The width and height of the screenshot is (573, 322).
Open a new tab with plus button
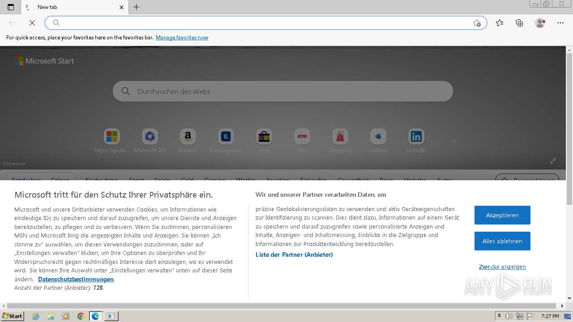tap(137, 7)
